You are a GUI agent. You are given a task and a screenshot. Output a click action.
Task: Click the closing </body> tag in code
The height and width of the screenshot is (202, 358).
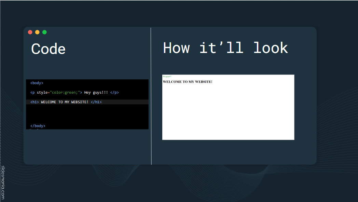click(x=38, y=126)
